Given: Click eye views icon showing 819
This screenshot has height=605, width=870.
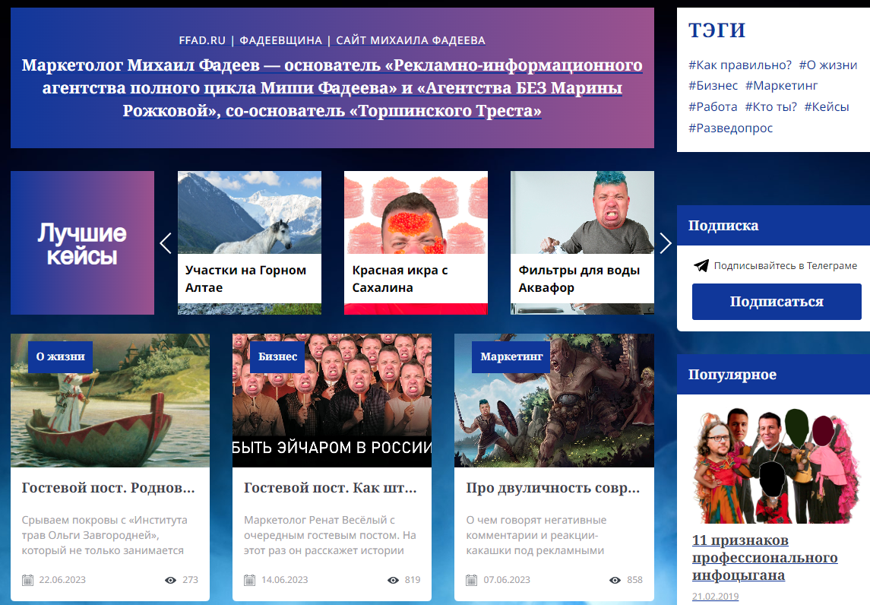Looking at the screenshot, I should click(x=393, y=580).
